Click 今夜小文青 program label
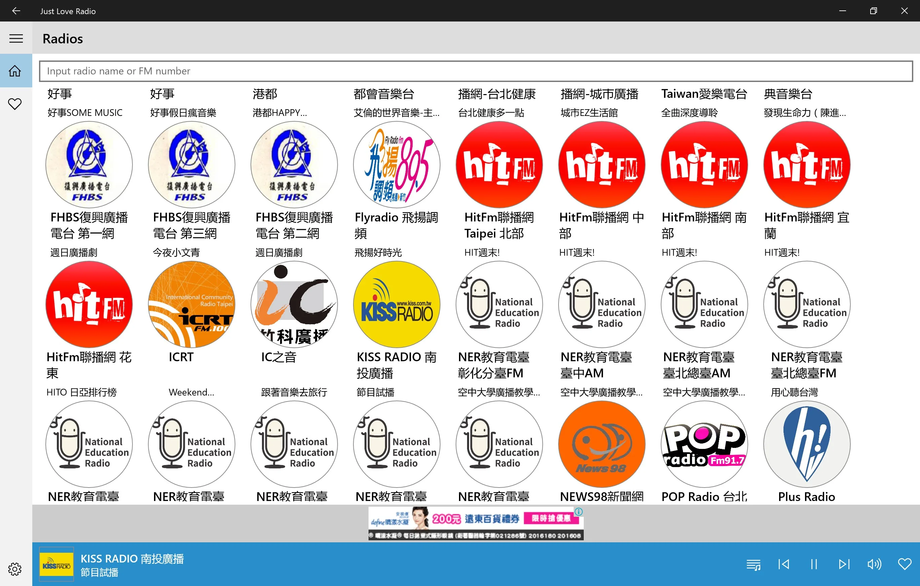 (x=176, y=252)
